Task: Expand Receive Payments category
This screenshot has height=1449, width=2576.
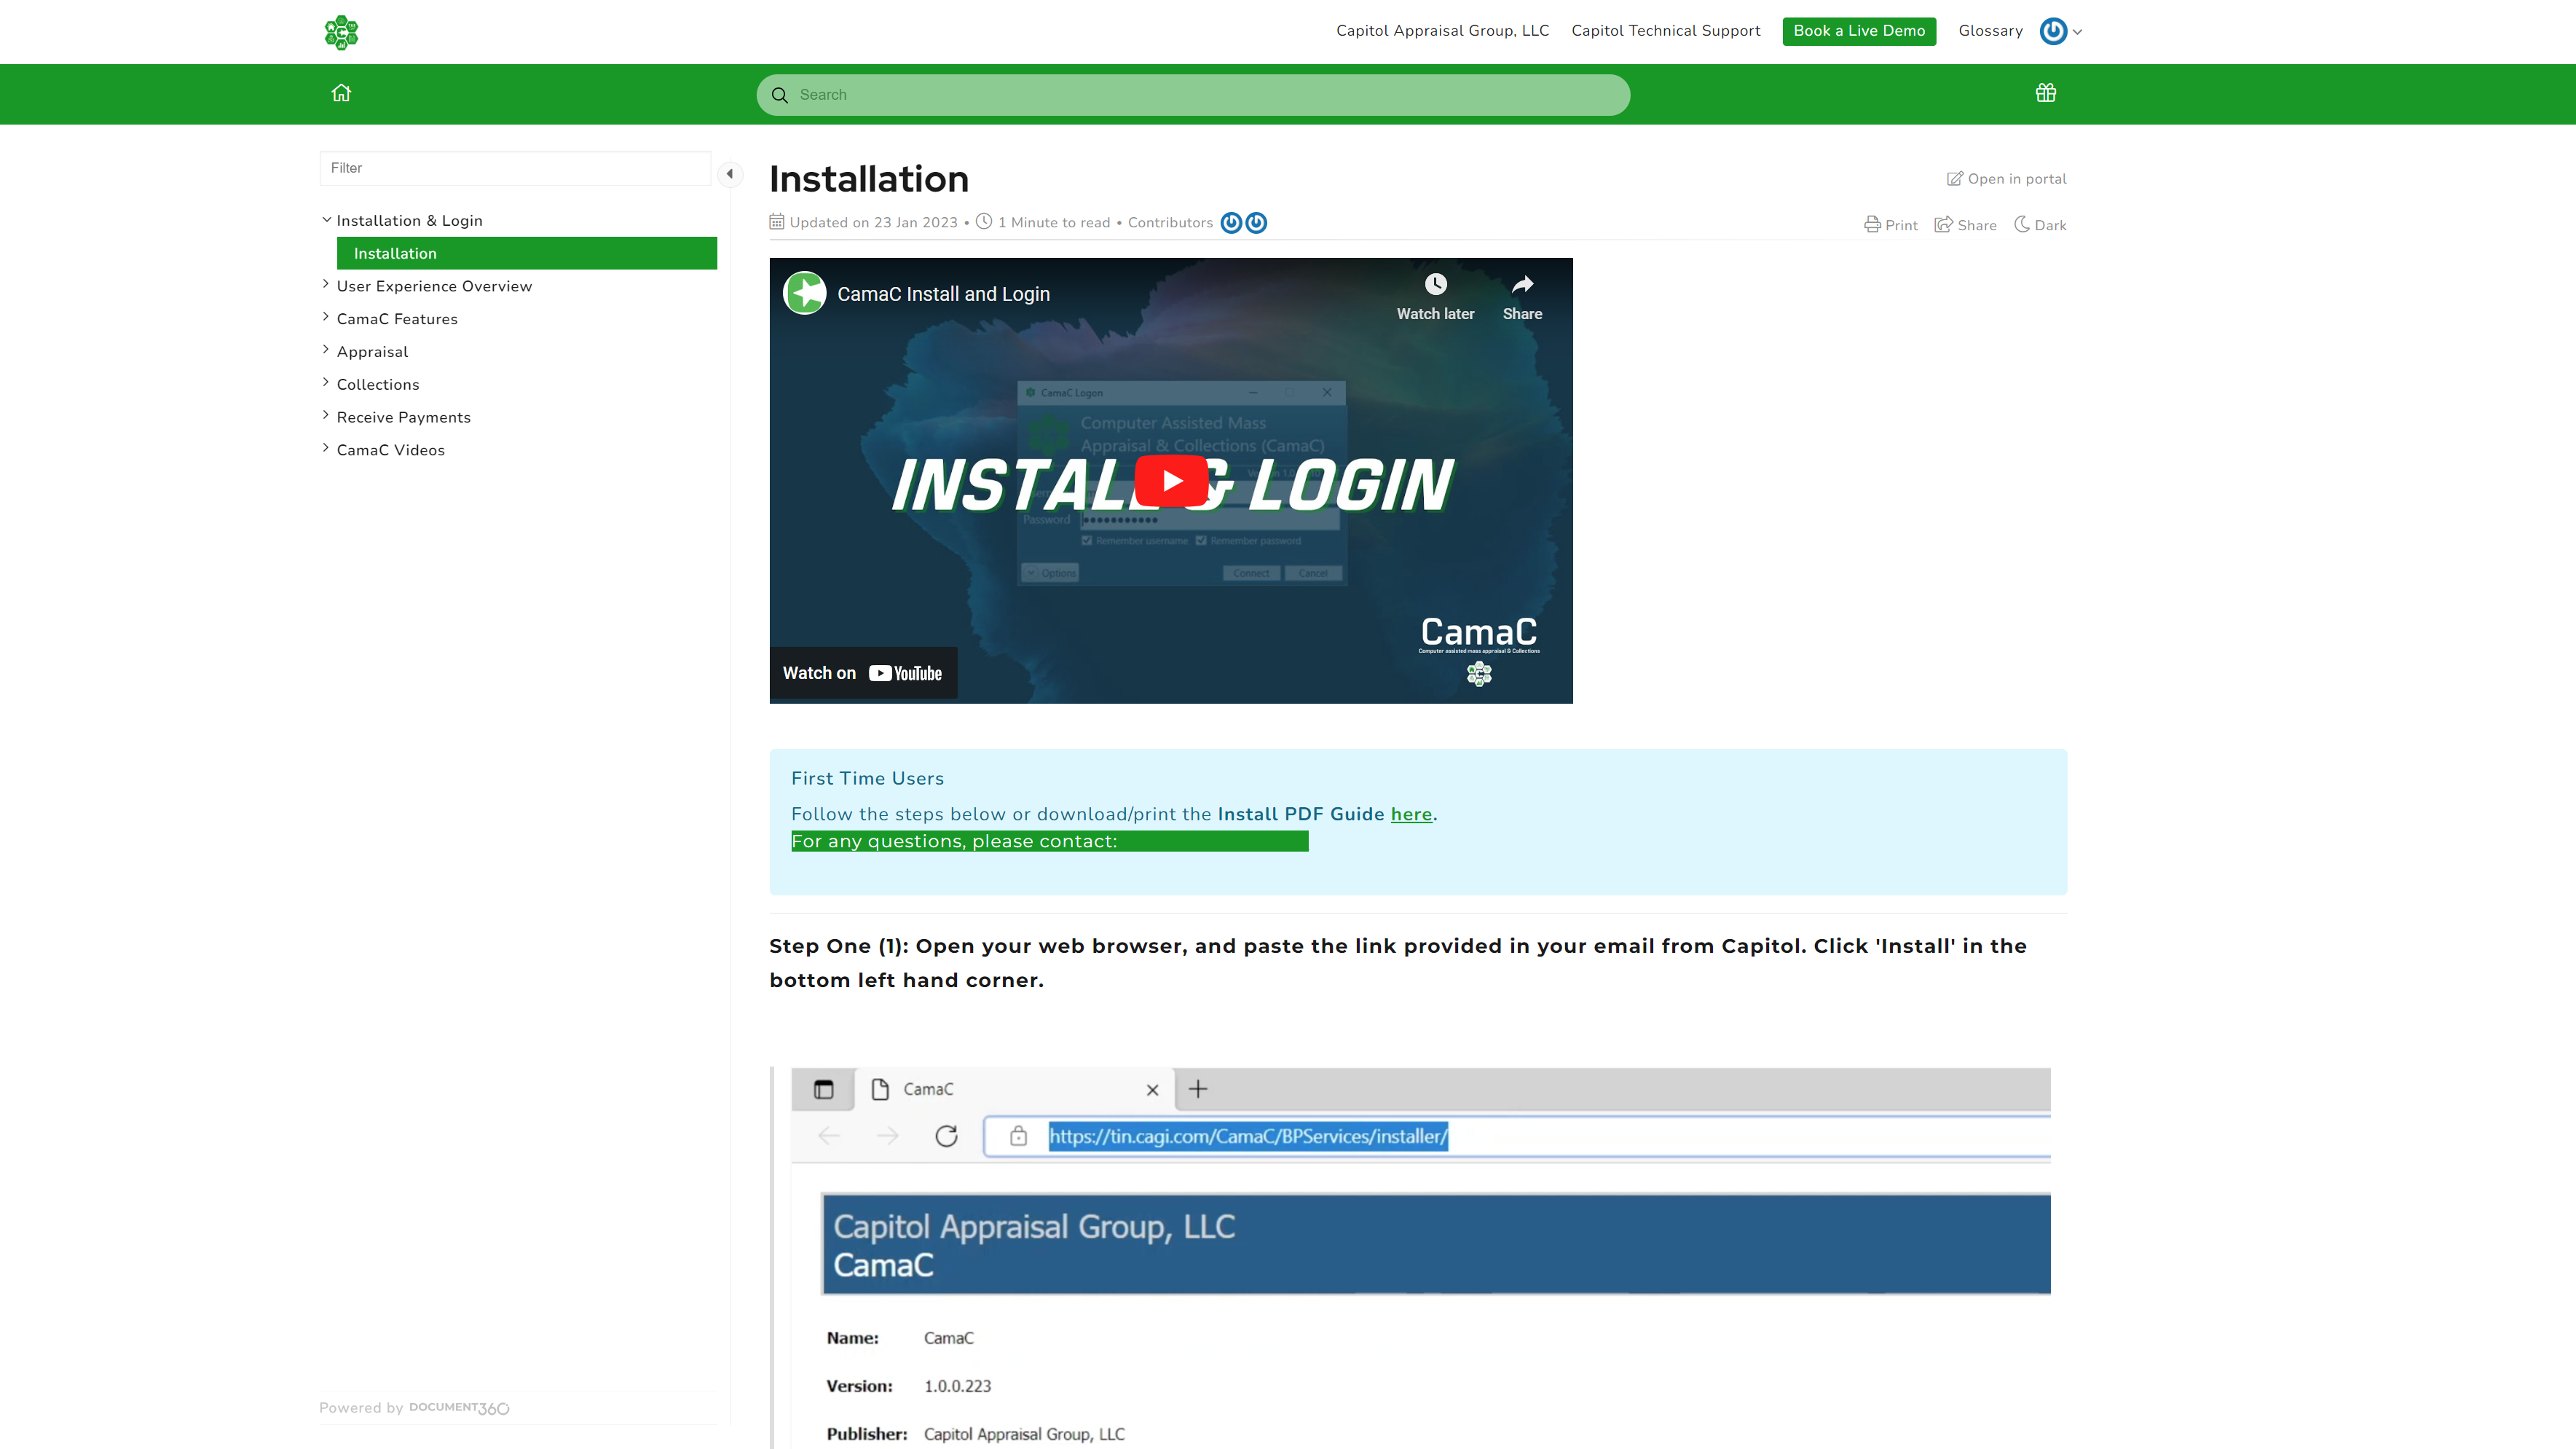Action: 326,416
